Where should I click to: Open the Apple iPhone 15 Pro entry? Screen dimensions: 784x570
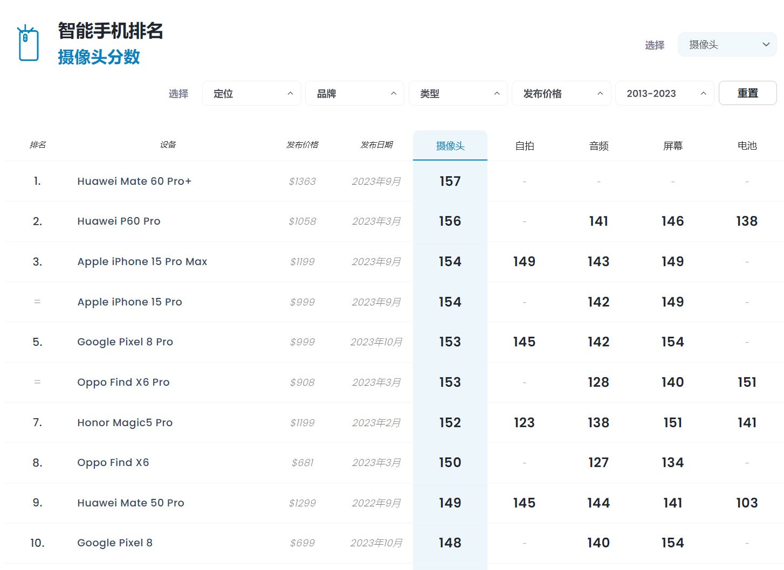tap(130, 302)
